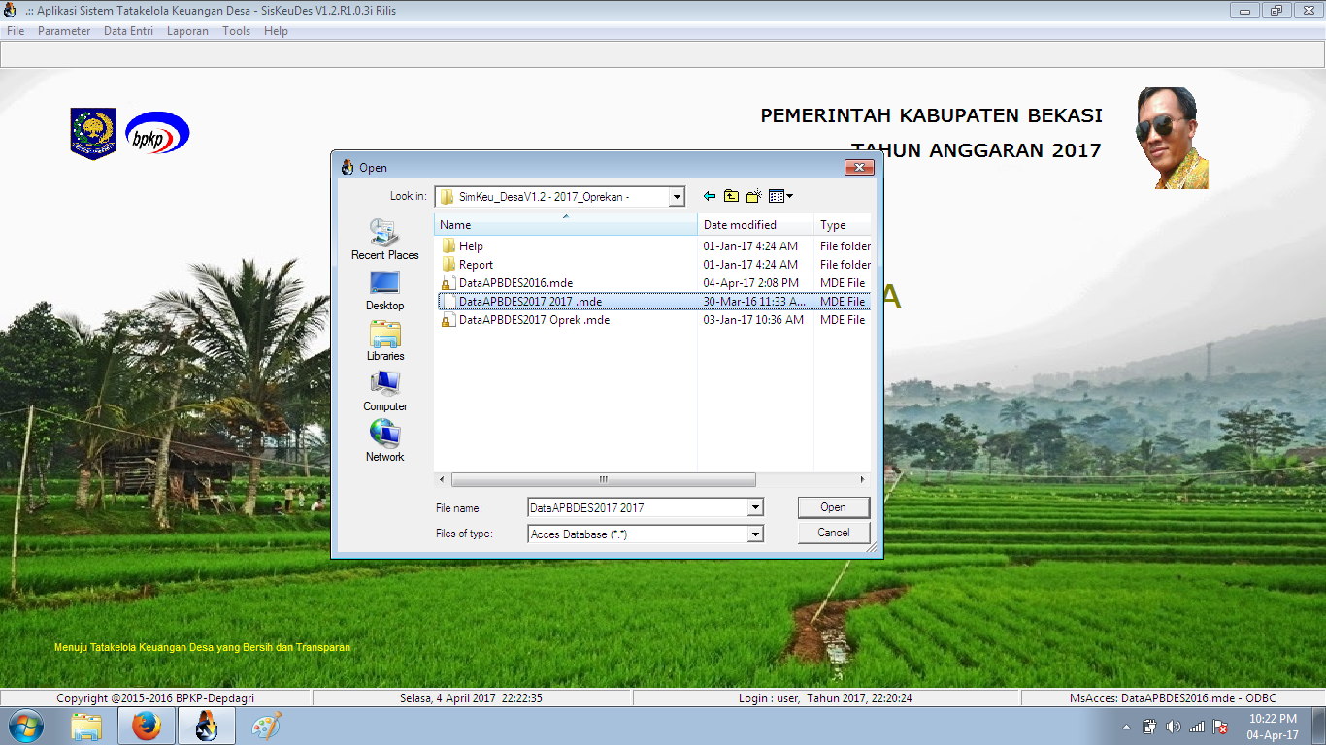The width and height of the screenshot is (1326, 745).
Task: Click the 04-Apr-17 2:08 PM date cell
Action: [x=750, y=283]
